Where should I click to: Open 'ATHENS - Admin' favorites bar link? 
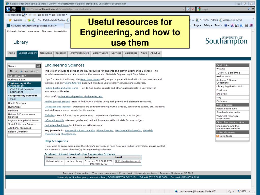tap(207, 20)
